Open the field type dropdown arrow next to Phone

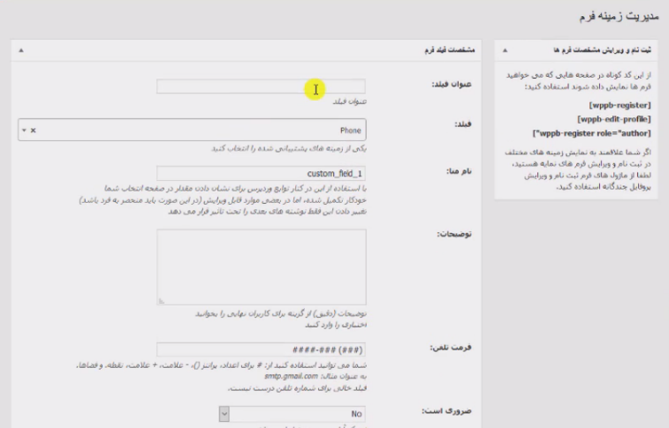tap(25, 131)
